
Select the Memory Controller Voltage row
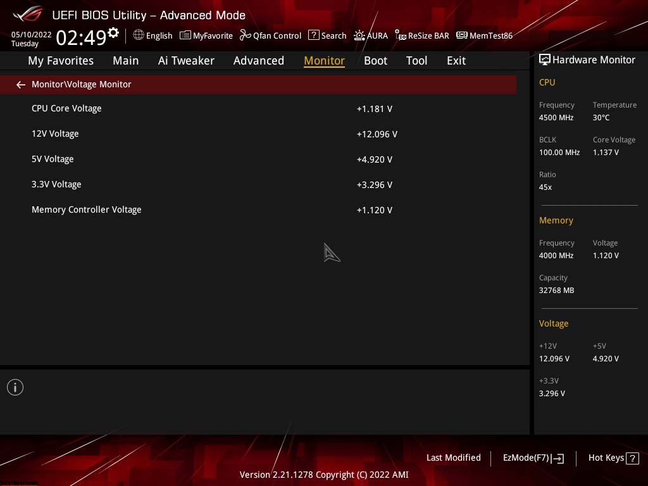(x=258, y=210)
